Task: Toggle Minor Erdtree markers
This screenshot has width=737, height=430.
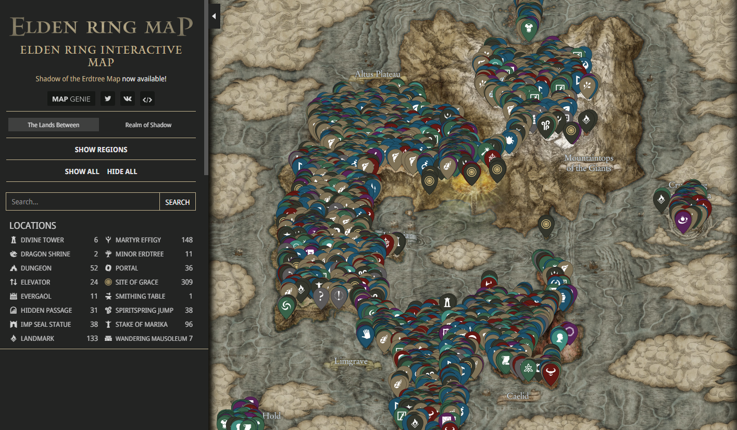Action: 148,254
